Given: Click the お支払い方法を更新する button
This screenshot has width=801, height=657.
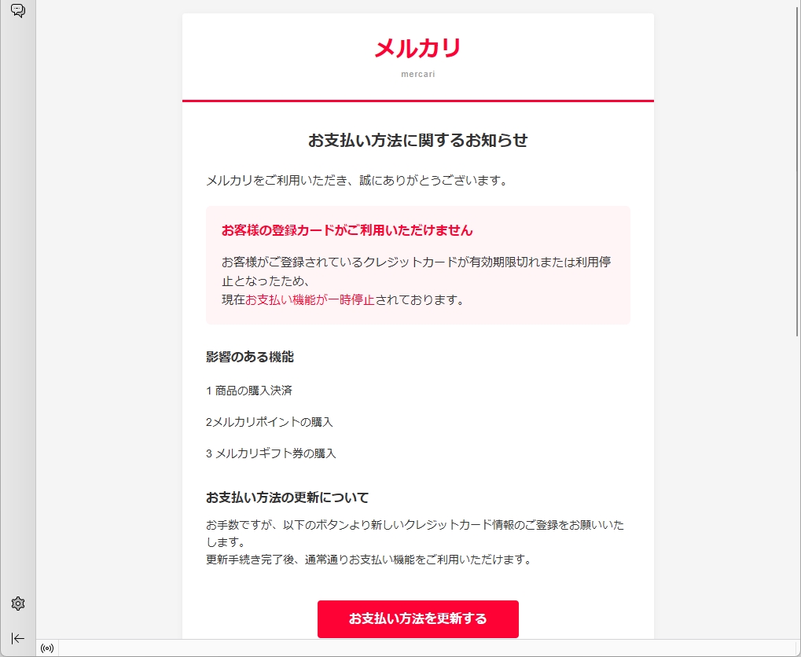Looking at the screenshot, I should pyautogui.click(x=418, y=618).
